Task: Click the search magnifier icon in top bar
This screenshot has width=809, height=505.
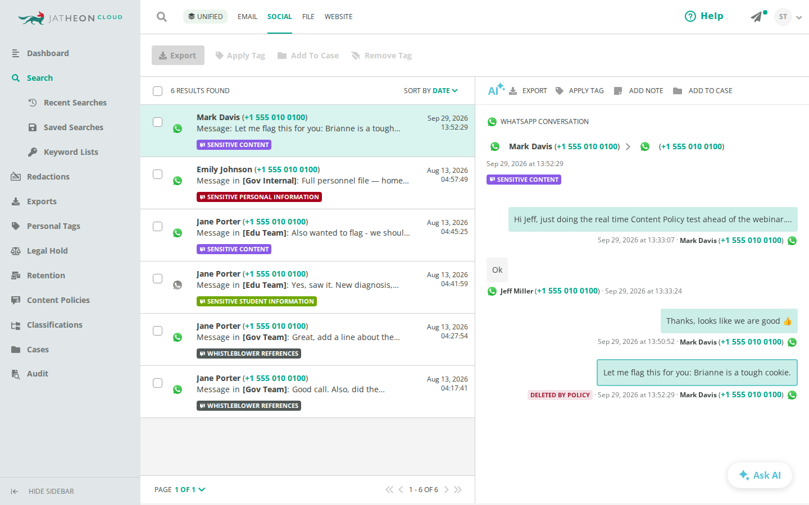Action: pyautogui.click(x=162, y=17)
